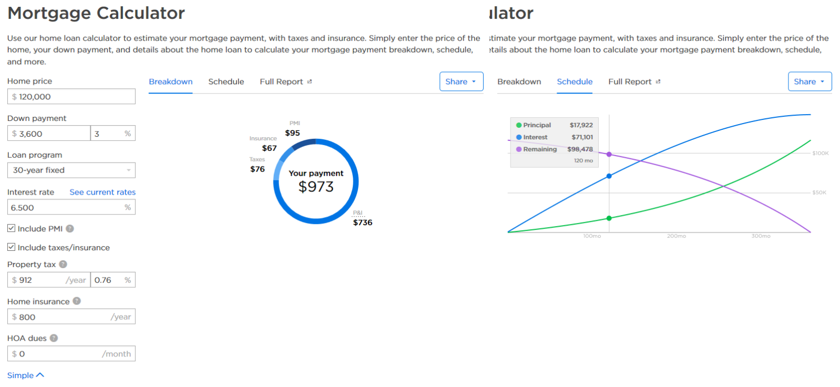Click the 120 mo tooltip label

point(583,161)
